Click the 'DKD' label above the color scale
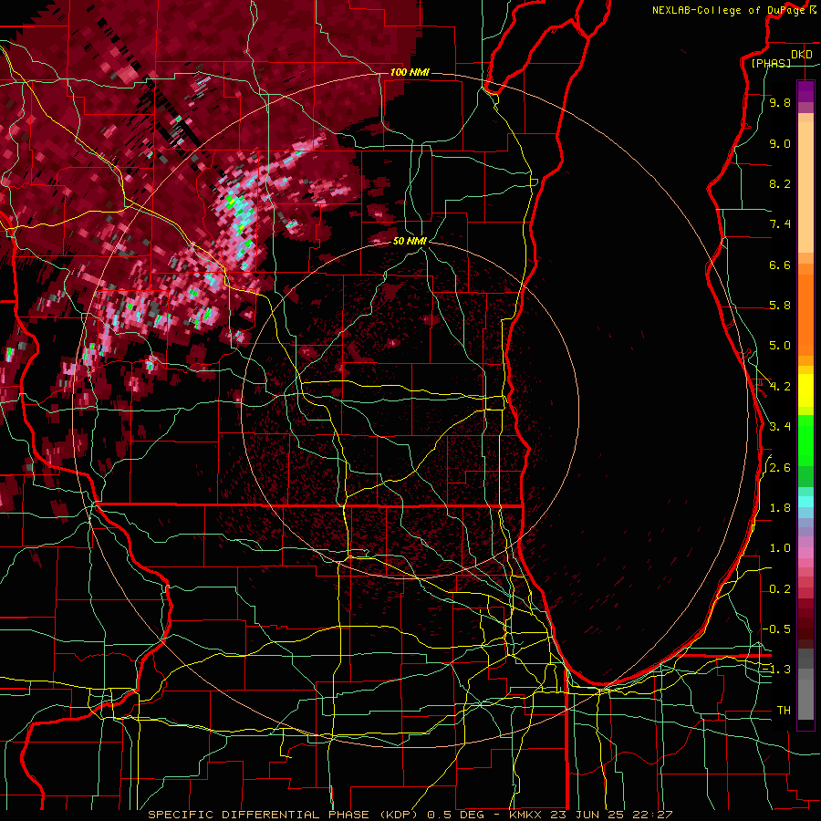 [802, 55]
